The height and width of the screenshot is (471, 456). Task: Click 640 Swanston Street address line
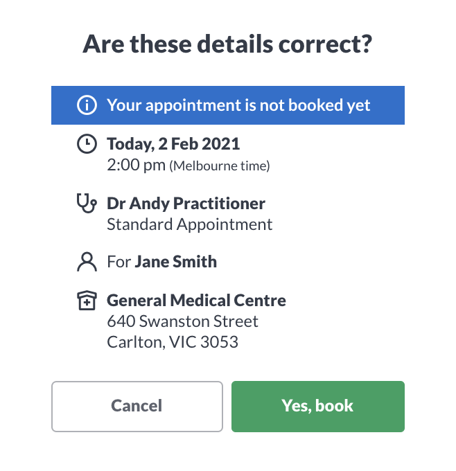(x=182, y=321)
